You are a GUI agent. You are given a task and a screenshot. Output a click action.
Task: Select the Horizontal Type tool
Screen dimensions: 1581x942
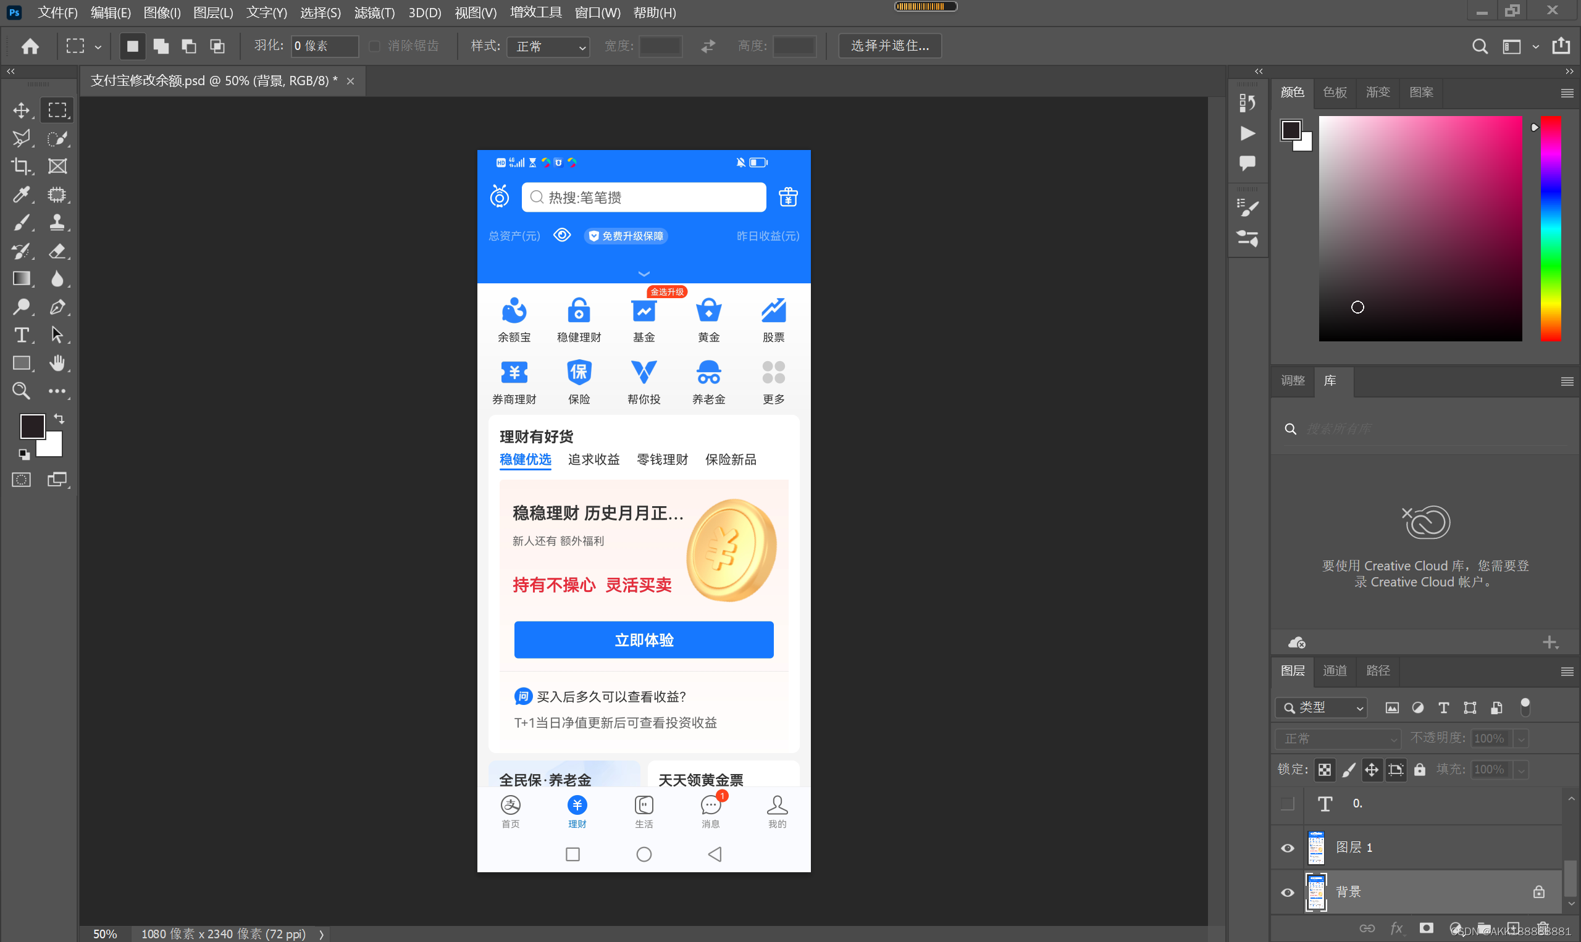[x=21, y=335]
